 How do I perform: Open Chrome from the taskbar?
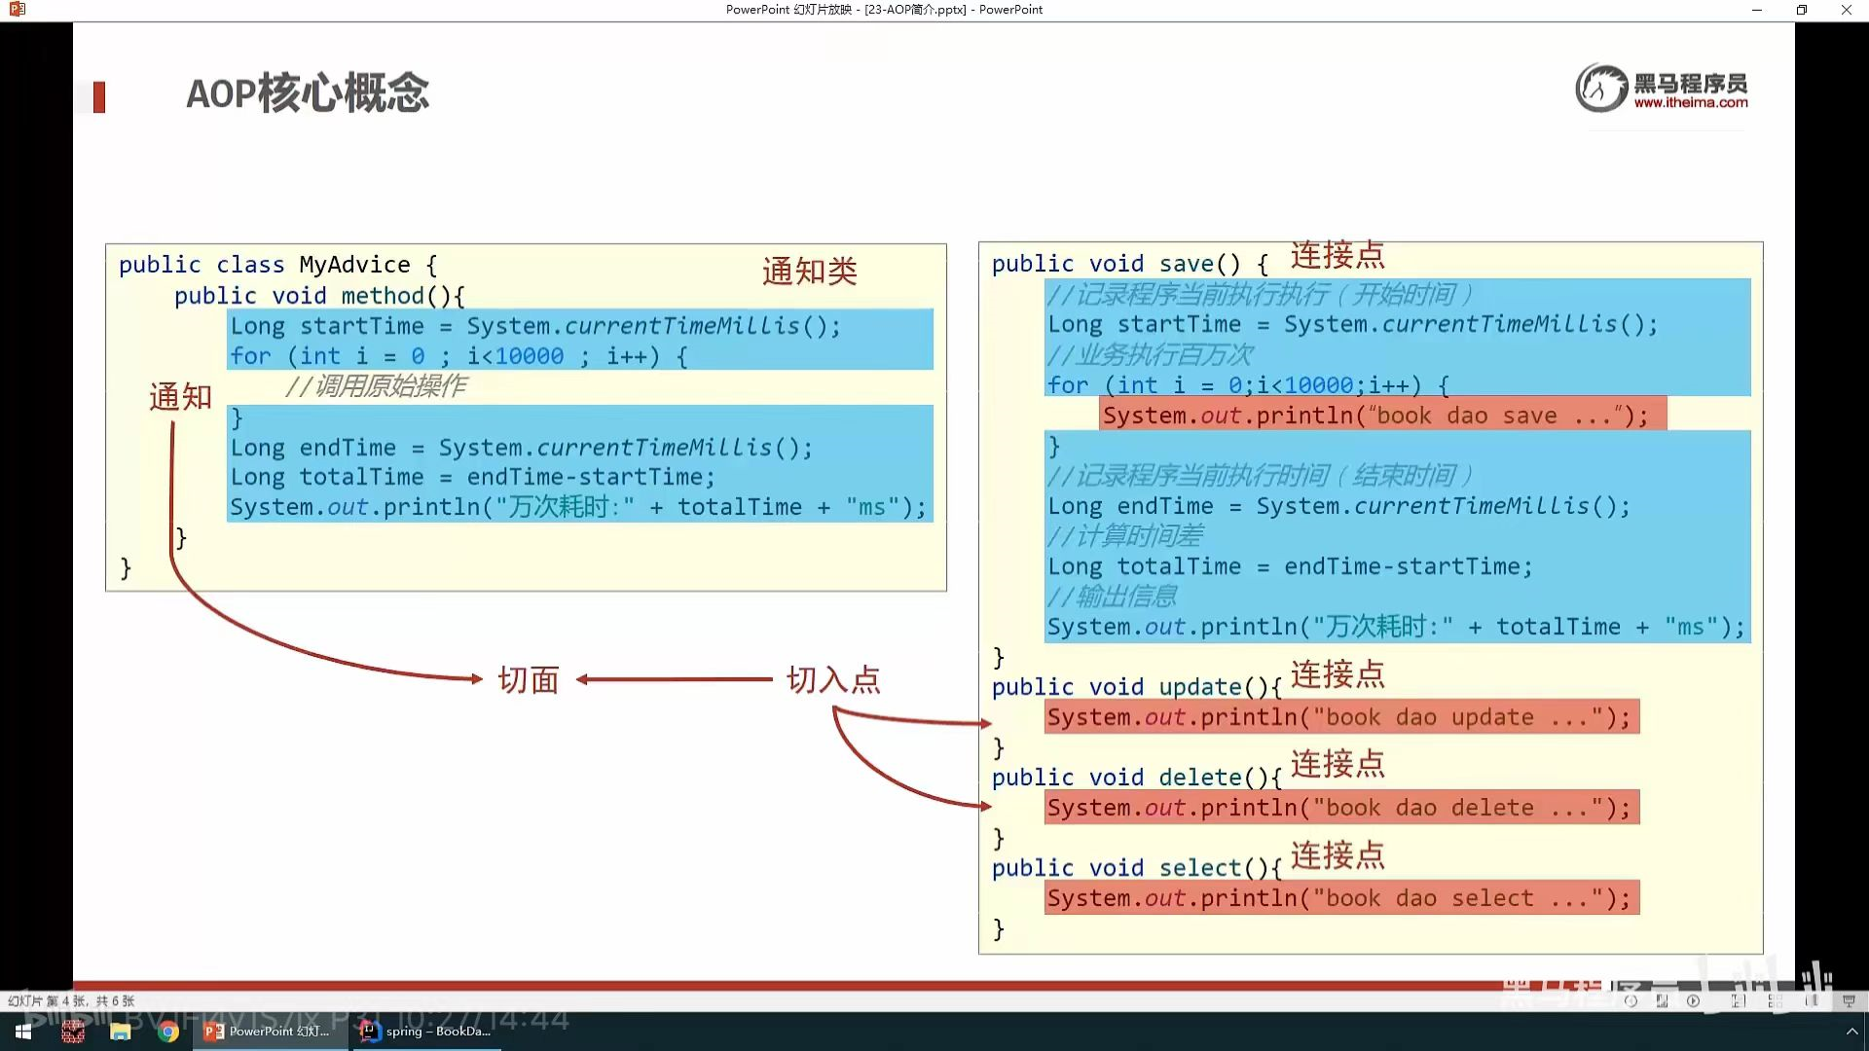click(x=168, y=1032)
